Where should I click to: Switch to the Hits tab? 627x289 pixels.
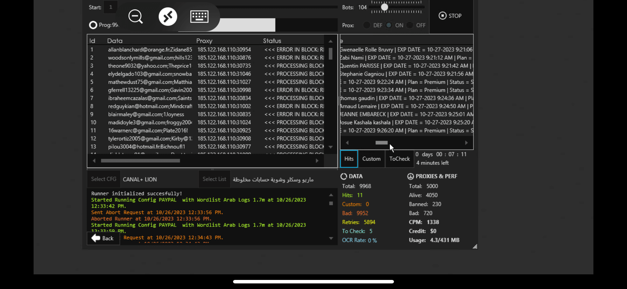(349, 159)
